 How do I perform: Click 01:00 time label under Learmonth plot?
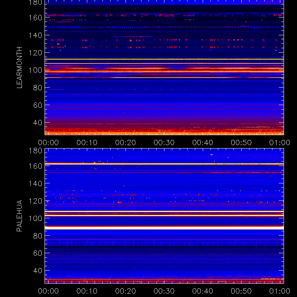280,143
